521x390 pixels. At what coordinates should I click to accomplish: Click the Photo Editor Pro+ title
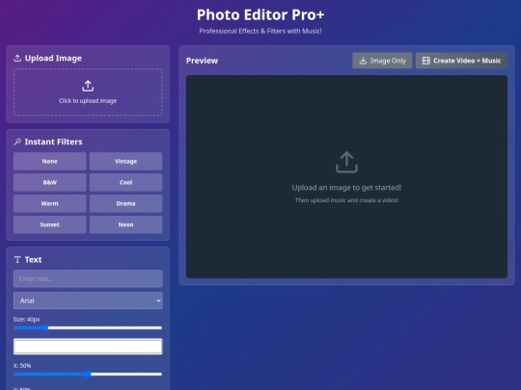(260, 14)
